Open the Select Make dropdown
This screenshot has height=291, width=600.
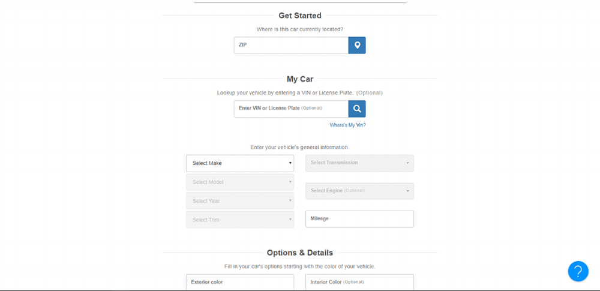click(240, 163)
